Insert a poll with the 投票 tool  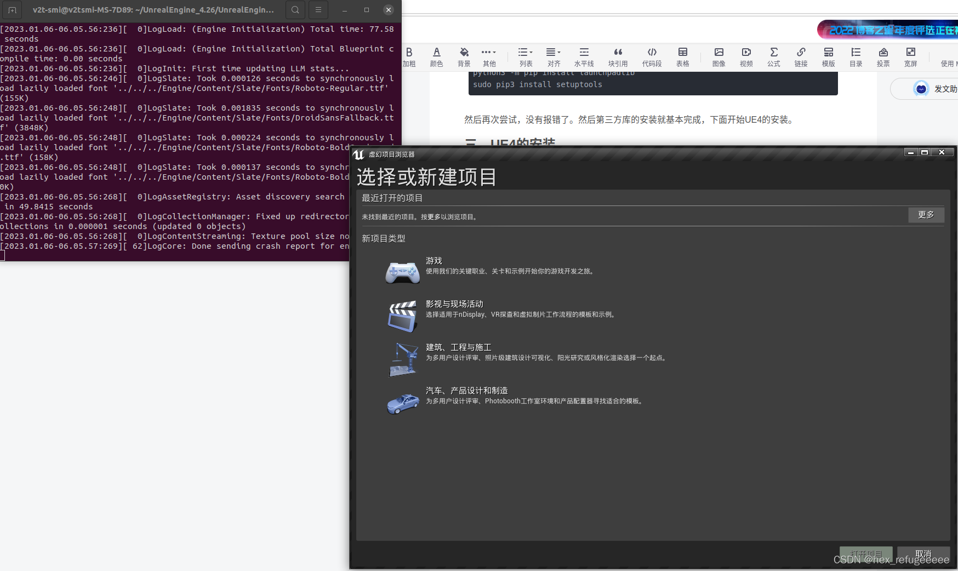(883, 56)
